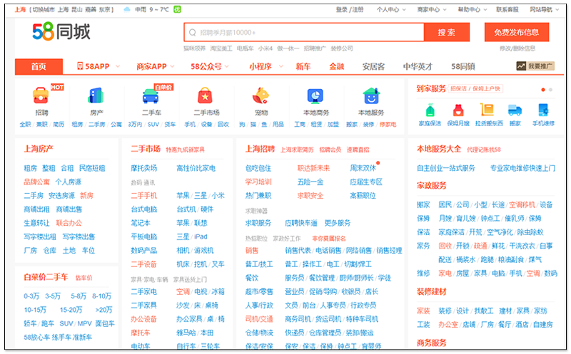Select the second gray carousel dot
The height and width of the screenshot is (354, 571).
click(550, 90)
